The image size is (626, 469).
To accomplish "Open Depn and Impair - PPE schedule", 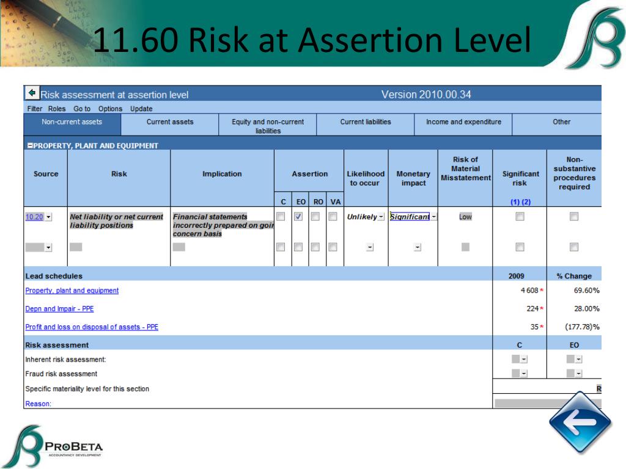I will pyautogui.click(x=59, y=308).
